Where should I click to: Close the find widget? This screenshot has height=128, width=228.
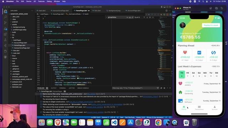click(x=153, y=17)
